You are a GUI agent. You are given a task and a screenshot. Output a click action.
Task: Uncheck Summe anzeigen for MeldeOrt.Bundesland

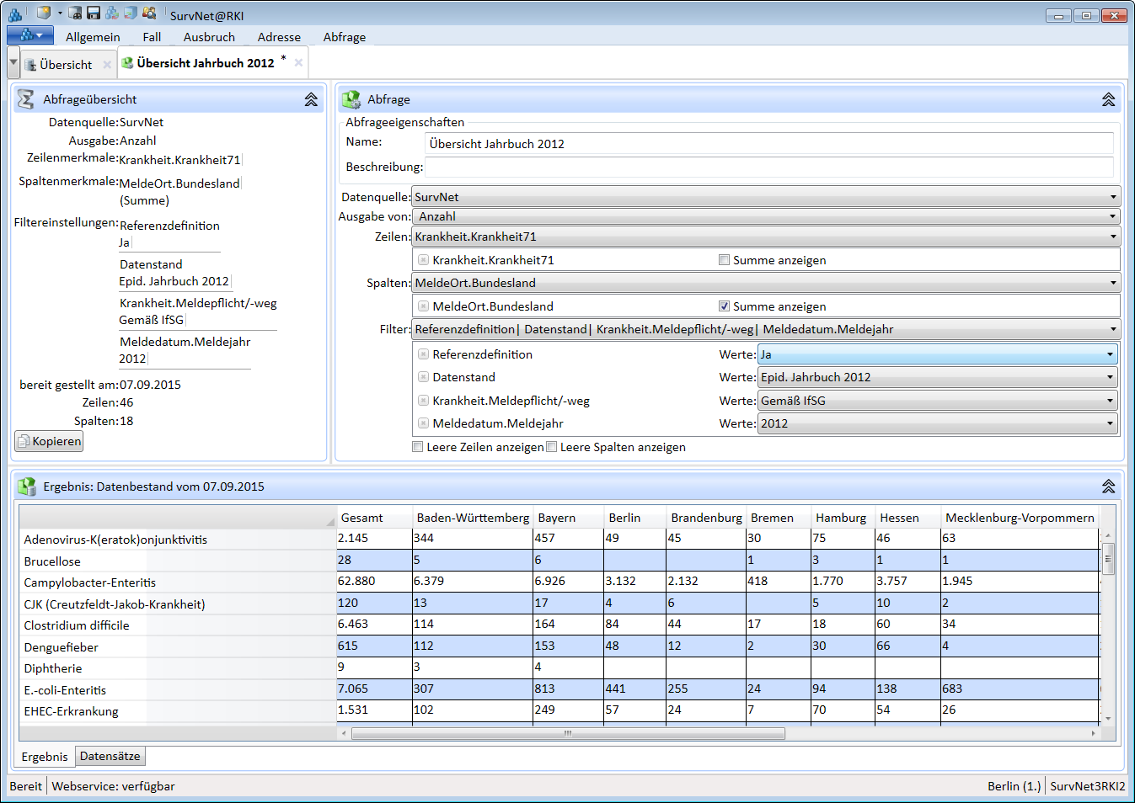click(724, 306)
